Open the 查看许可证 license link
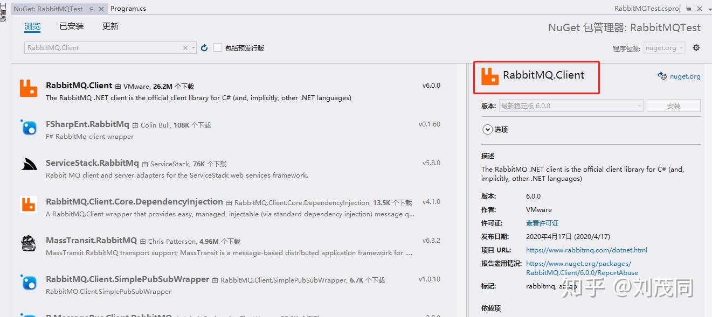712x317 pixels. coord(542,223)
